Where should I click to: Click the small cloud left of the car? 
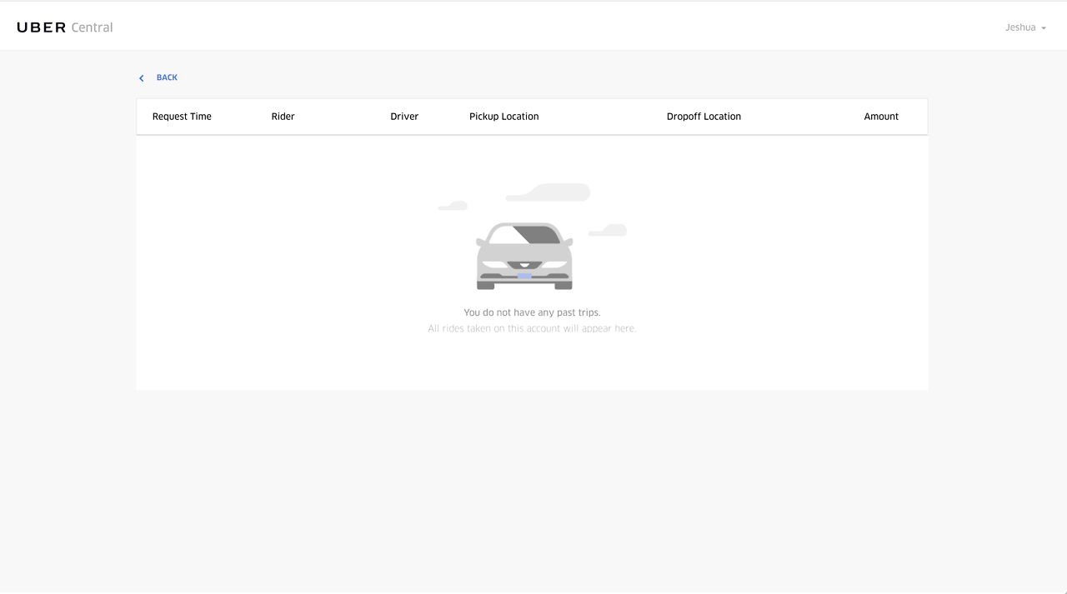[x=453, y=206]
